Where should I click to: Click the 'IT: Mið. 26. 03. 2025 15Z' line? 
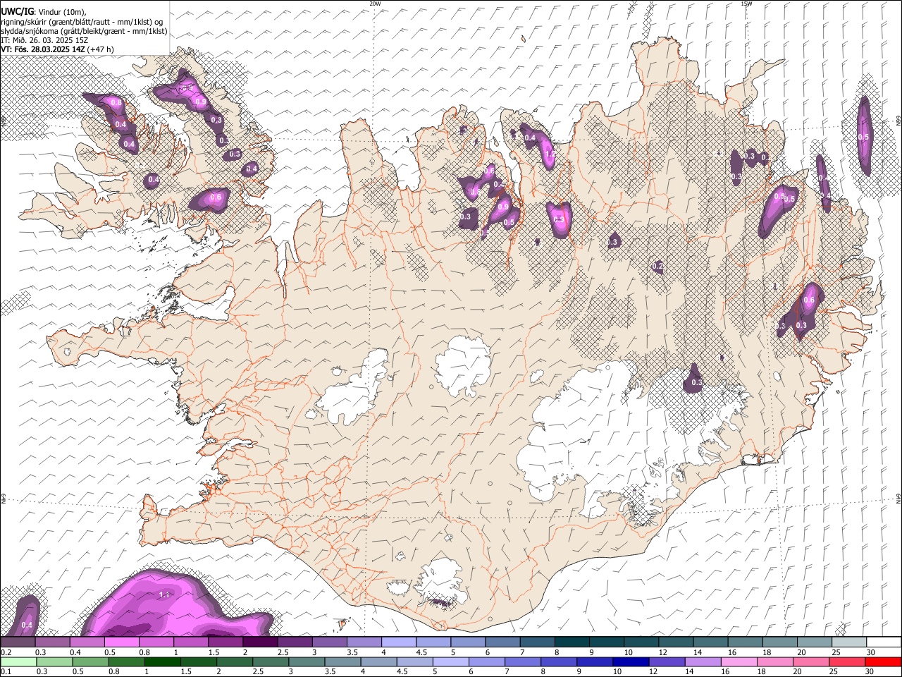click(x=44, y=40)
